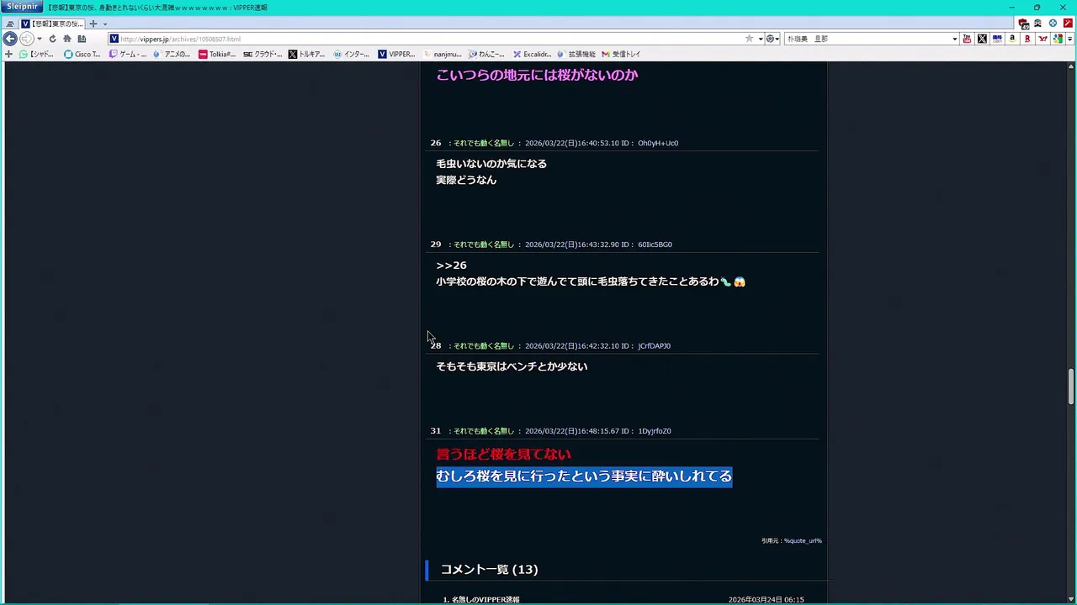
Task: Click the text そもそも東京はベンチとか少ない
Action: pyautogui.click(x=512, y=366)
